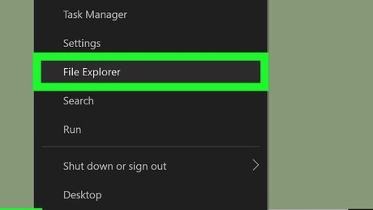373x210 pixels.
Task: Click the green-highlighted Start button at the bottom-left corner
Action: coord(19,208)
